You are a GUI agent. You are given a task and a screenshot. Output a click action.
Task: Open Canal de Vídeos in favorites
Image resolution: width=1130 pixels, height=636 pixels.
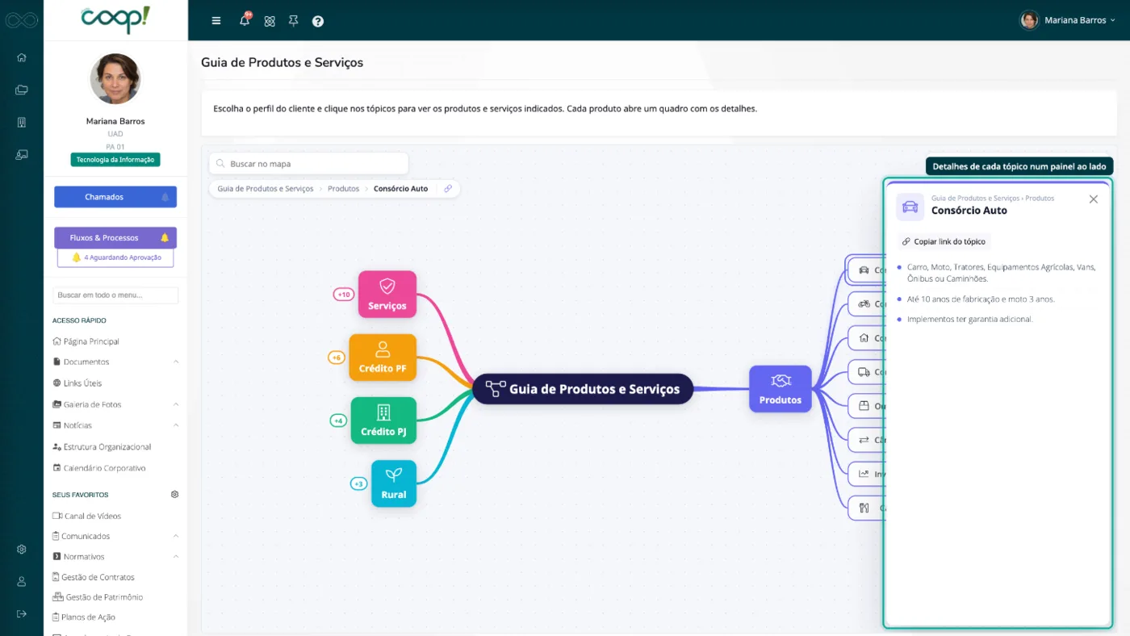pyautogui.click(x=87, y=516)
